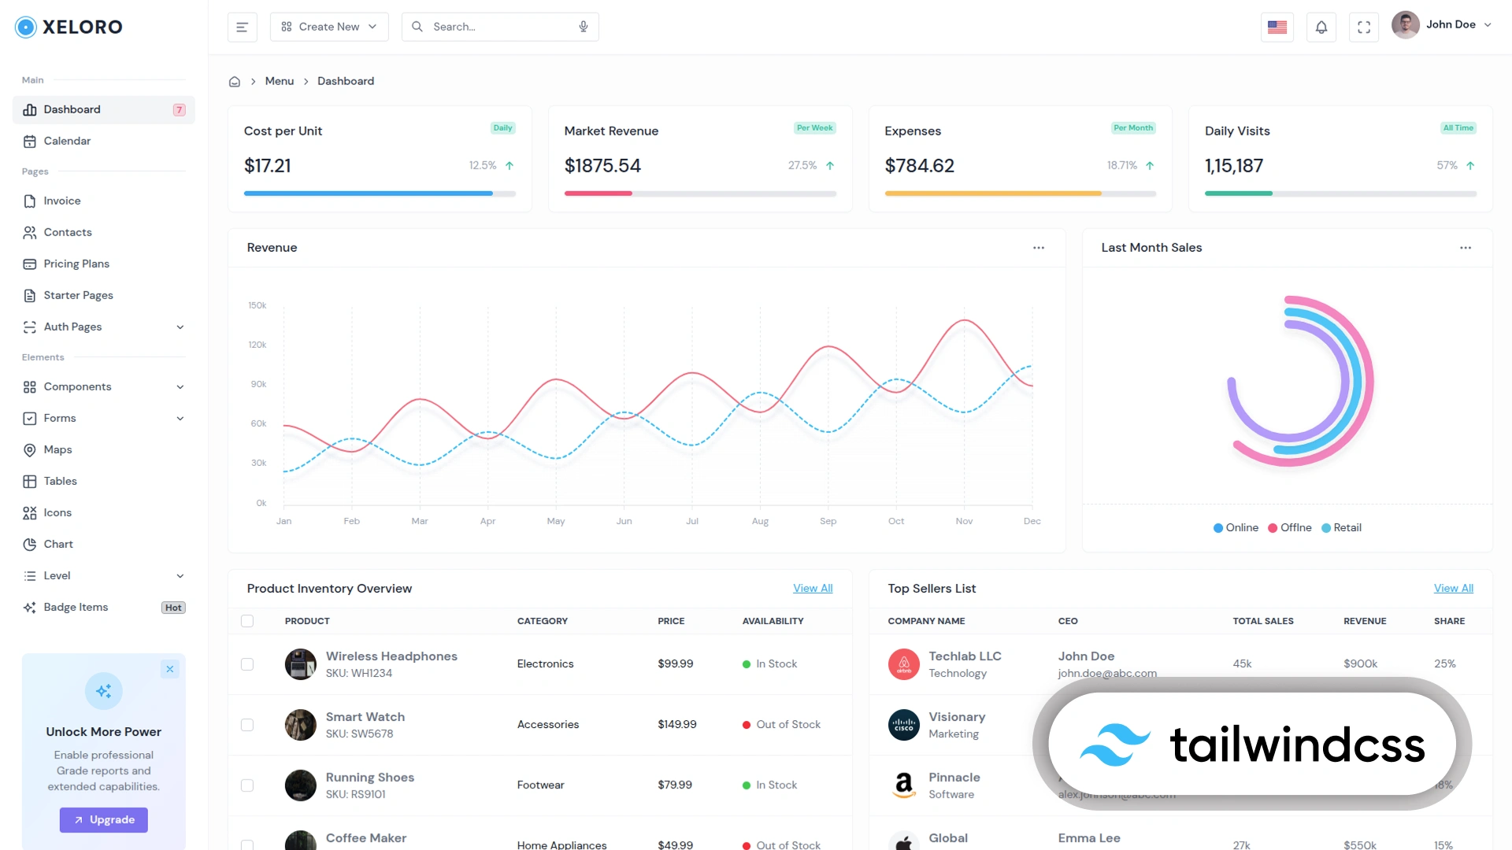Open the Badge Items menu entry
Viewport: 1512px width, 850px height.
click(104, 607)
